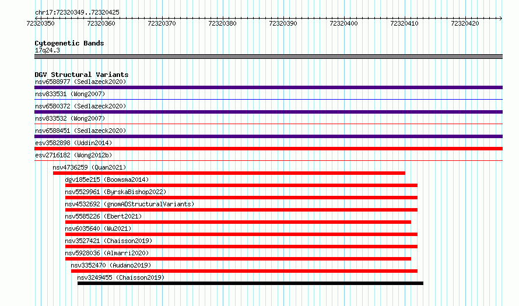This screenshot has height=306, width=519.
Task: Click the DGV Structural Variants track title
Action: pos(82,75)
